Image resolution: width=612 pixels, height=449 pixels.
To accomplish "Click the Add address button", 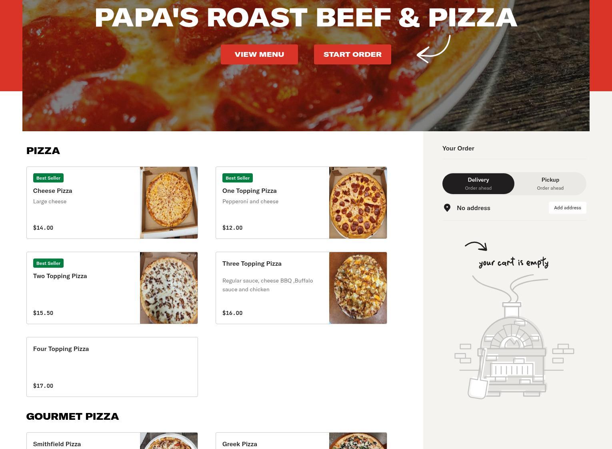I will (568, 208).
